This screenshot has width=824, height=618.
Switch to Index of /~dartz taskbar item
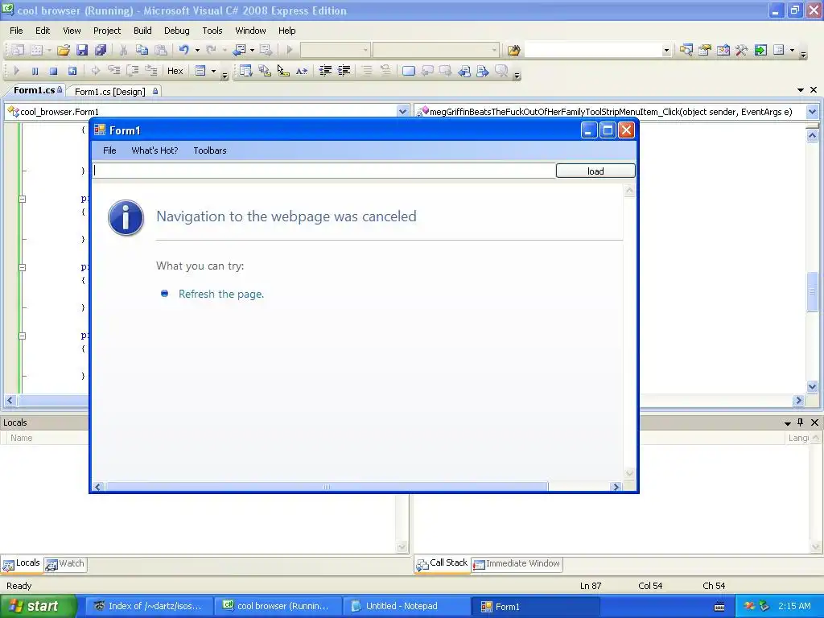pyautogui.click(x=148, y=606)
